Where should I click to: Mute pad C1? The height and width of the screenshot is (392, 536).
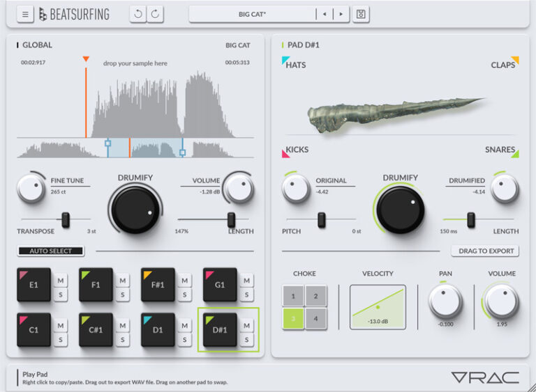pyautogui.click(x=61, y=326)
